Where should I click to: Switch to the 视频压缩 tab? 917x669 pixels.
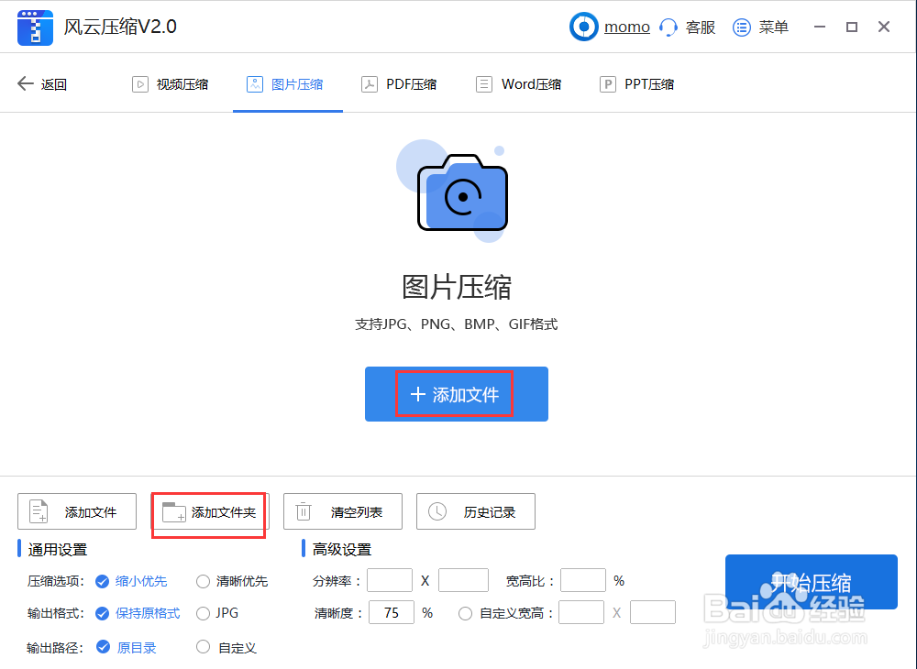171,84
